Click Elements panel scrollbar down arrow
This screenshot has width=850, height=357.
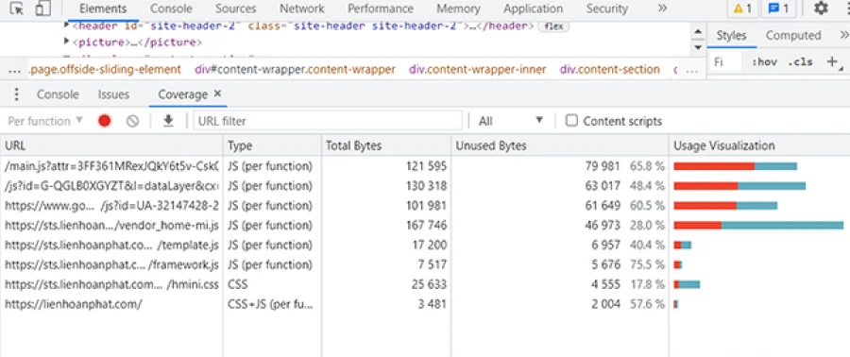(698, 47)
